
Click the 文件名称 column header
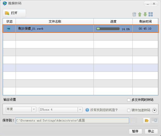(x=55, y=22)
